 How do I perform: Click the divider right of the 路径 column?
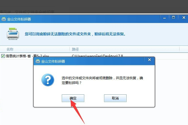(x=179, y=49)
